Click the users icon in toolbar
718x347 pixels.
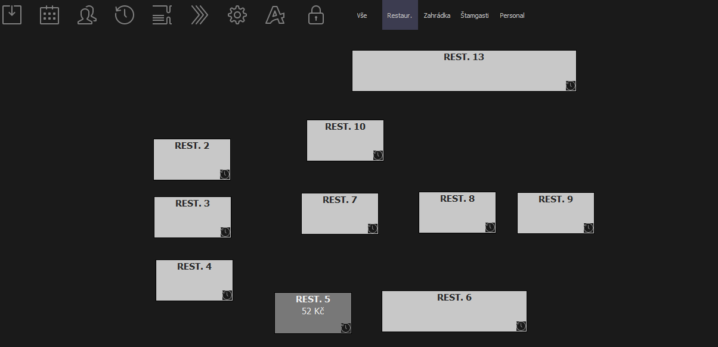(87, 15)
